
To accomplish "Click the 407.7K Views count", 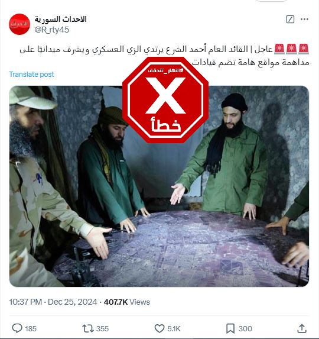I will tap(126, 302).
